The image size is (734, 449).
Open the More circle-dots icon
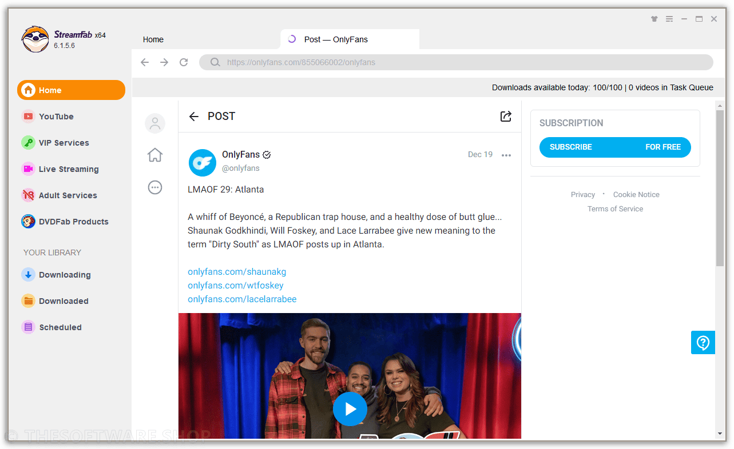(155, 187)
